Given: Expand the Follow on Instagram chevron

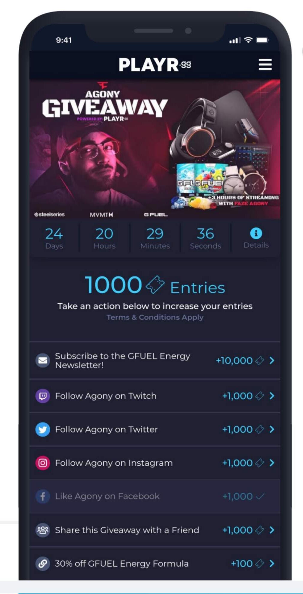Looking at the screenshot, I should point(272,463).
